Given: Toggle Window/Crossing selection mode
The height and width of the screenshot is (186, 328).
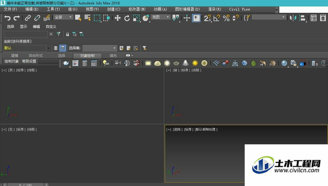Looking at the screenshot, I should click(107, 18).
